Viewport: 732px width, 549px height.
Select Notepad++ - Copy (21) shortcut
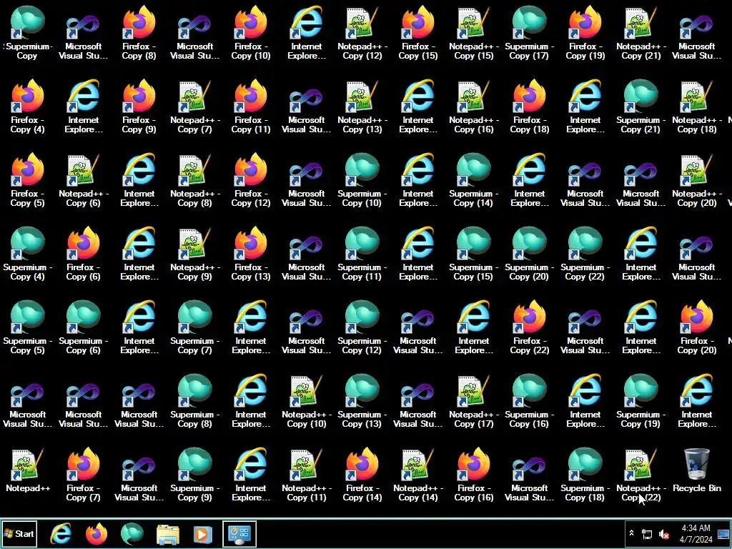[640, 33]
